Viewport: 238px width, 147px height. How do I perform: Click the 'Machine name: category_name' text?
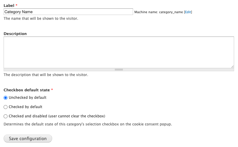point(159,12)
